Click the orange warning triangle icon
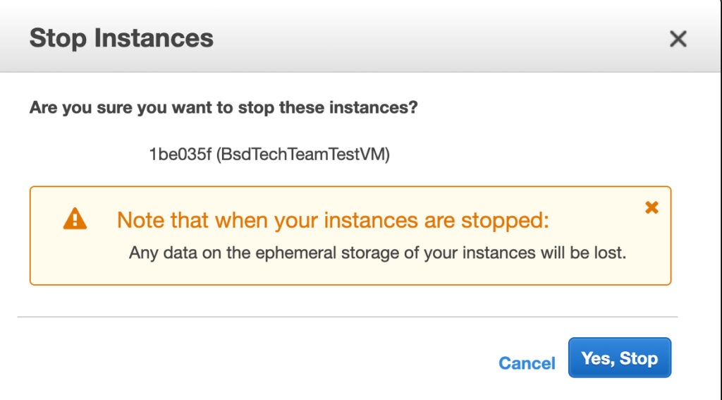 tap(75, 219)
